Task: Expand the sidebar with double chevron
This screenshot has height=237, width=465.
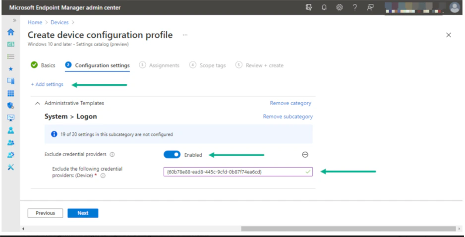Action: (14, 20)
